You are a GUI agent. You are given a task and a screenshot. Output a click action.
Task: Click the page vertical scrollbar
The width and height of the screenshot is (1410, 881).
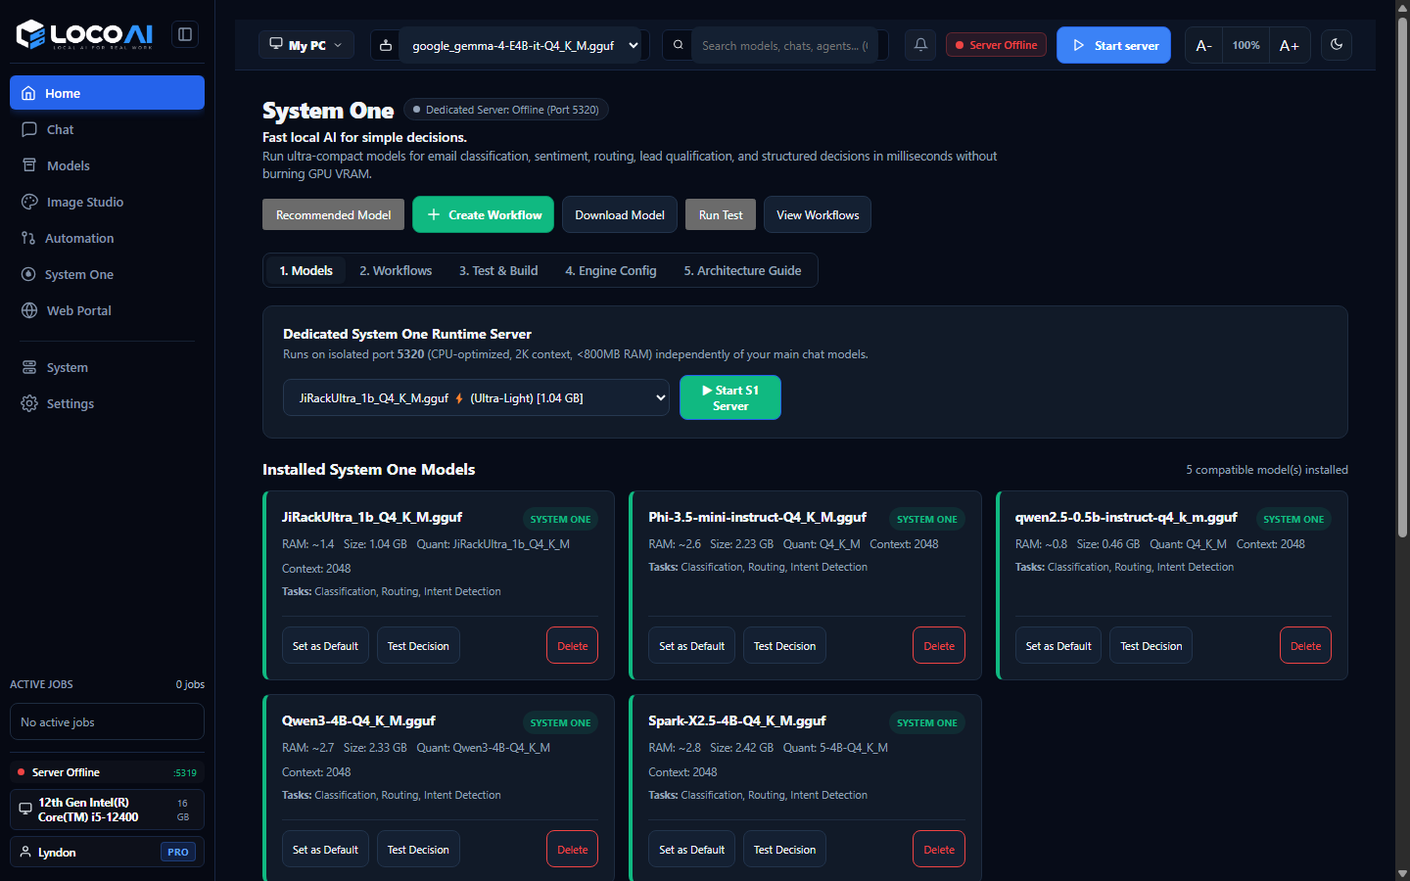1402,277
